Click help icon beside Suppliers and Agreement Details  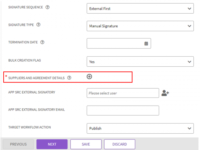[69, 78]
